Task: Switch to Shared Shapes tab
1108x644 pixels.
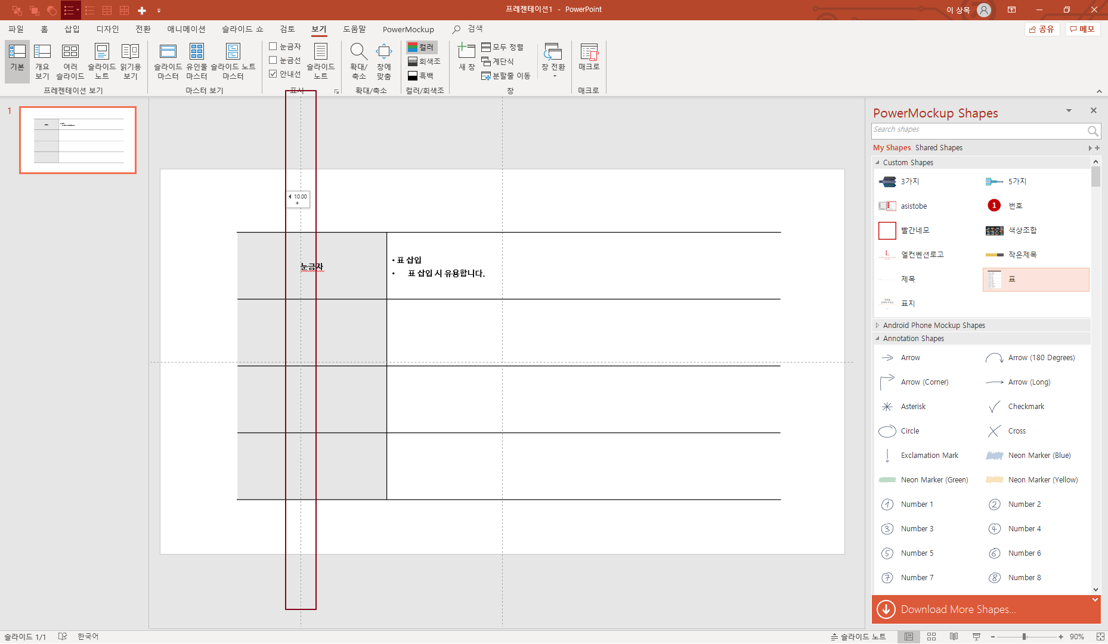Action: (x=939, y=147)
